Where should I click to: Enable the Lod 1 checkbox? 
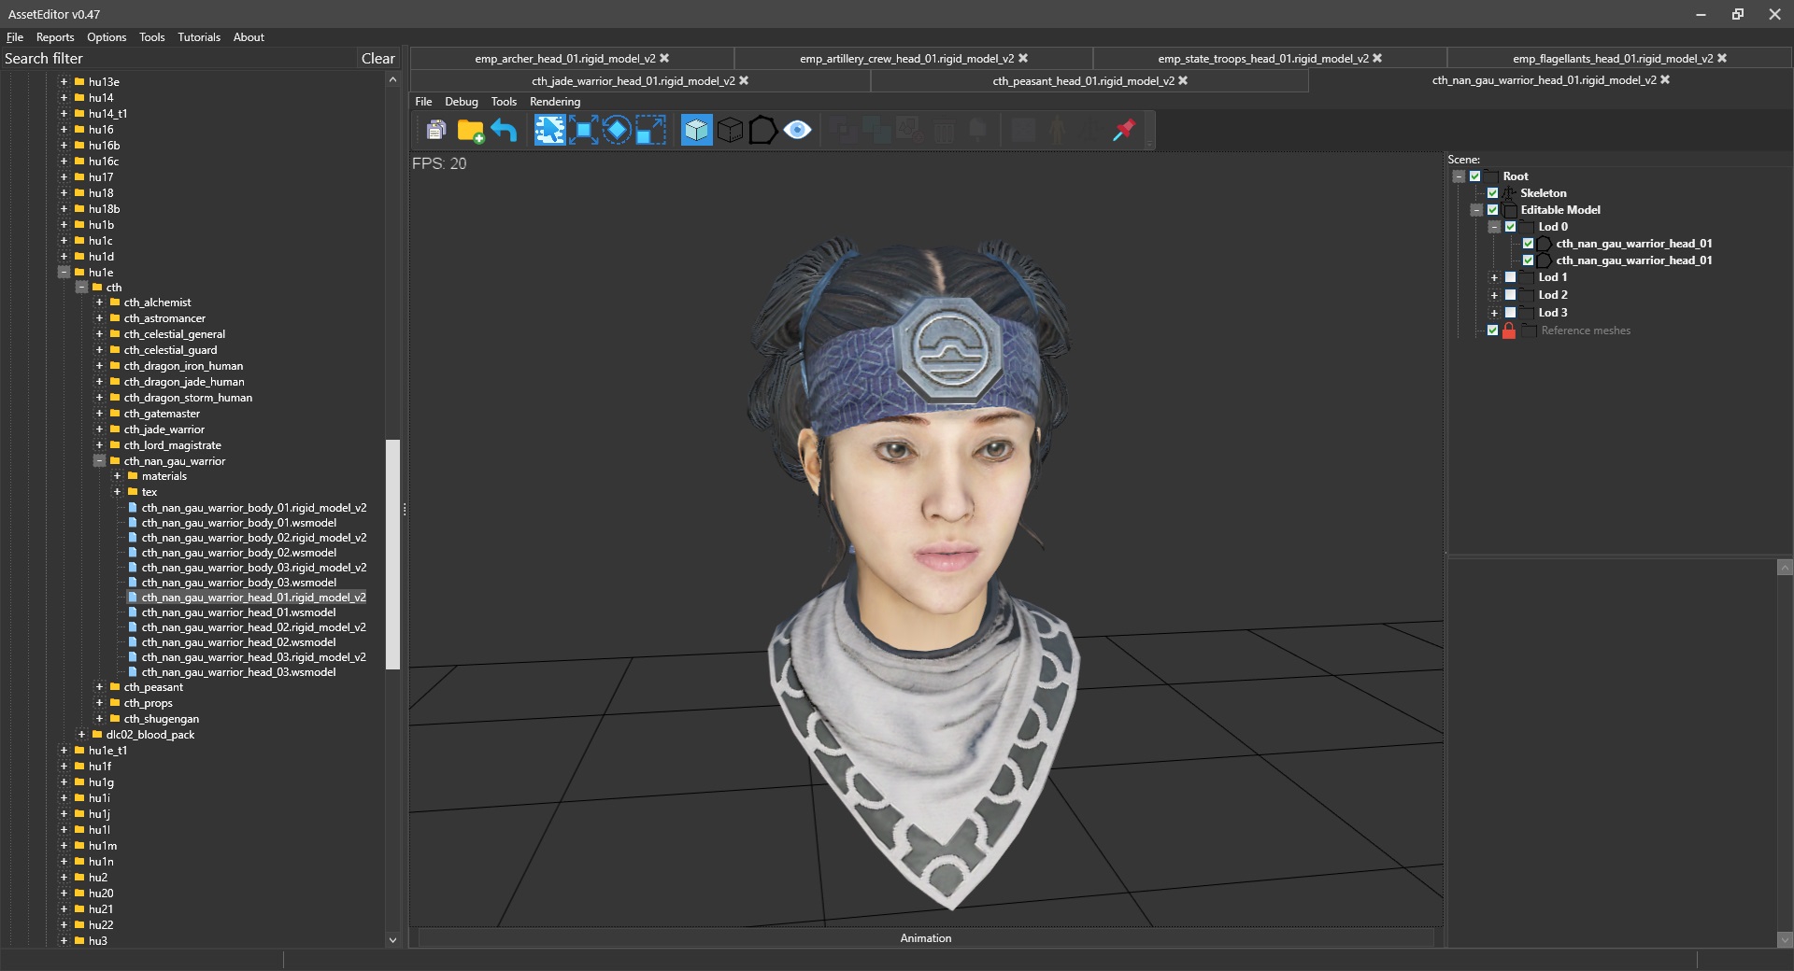(1510, 277)
